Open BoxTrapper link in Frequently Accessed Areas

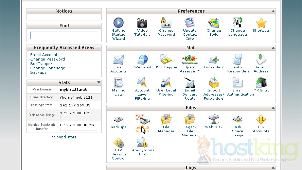(41, 64)
